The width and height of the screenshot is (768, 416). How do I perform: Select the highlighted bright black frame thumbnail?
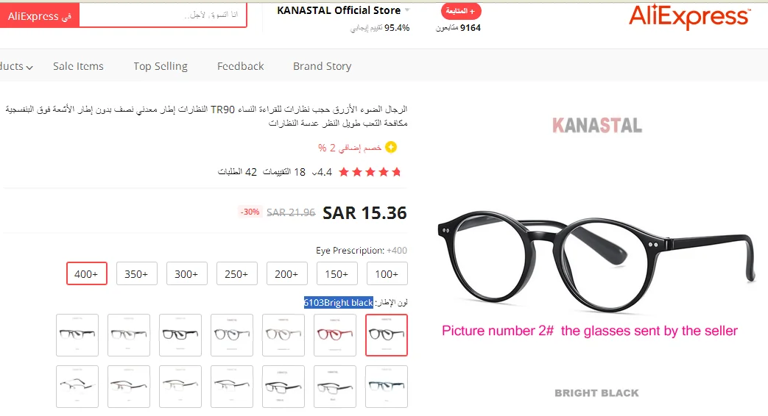coord(387,335)
